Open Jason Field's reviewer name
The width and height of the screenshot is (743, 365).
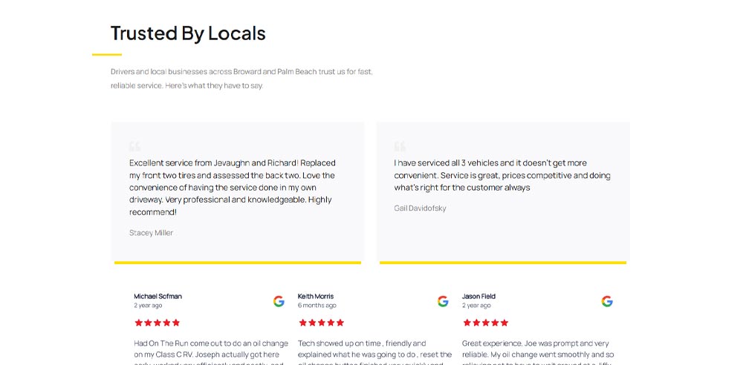(x=478, y=296)
